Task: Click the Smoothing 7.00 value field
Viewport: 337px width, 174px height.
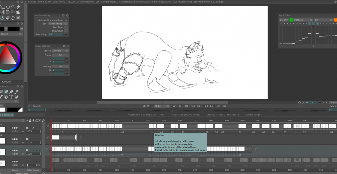Action: pyautogui.click(x=56, y=34)
